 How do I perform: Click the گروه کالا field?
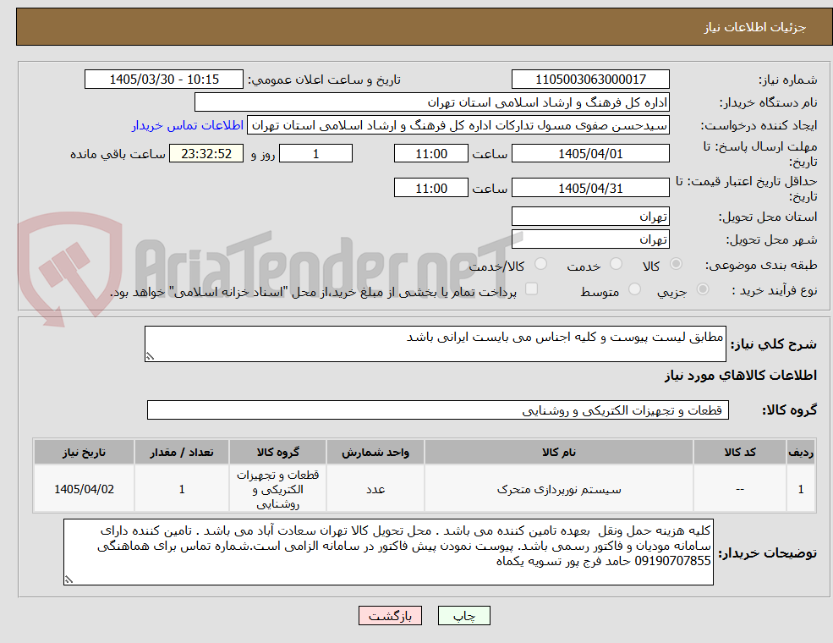438,410
